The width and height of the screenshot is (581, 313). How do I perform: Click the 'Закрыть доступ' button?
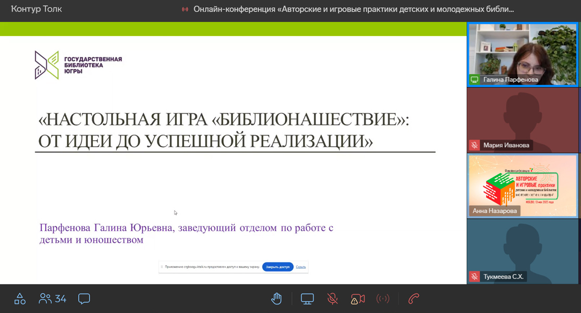pyautogui.click(x=277, y=267)
